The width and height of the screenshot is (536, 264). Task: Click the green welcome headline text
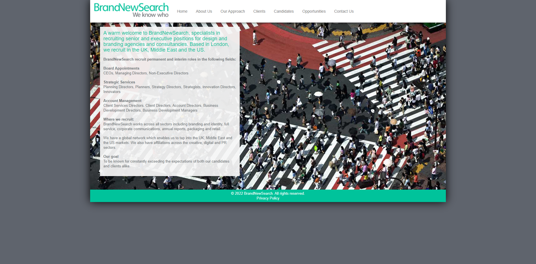pyautogui.click(x=166, y=41)
